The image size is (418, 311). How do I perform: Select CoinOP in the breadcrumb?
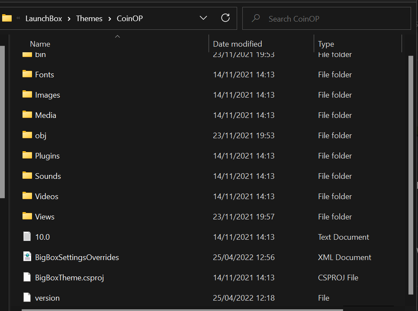point(130,18)
